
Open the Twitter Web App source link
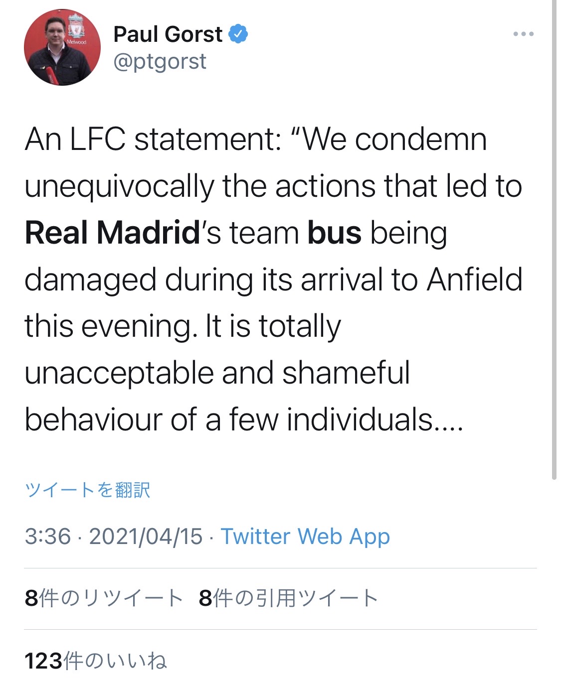click(305, 537)
